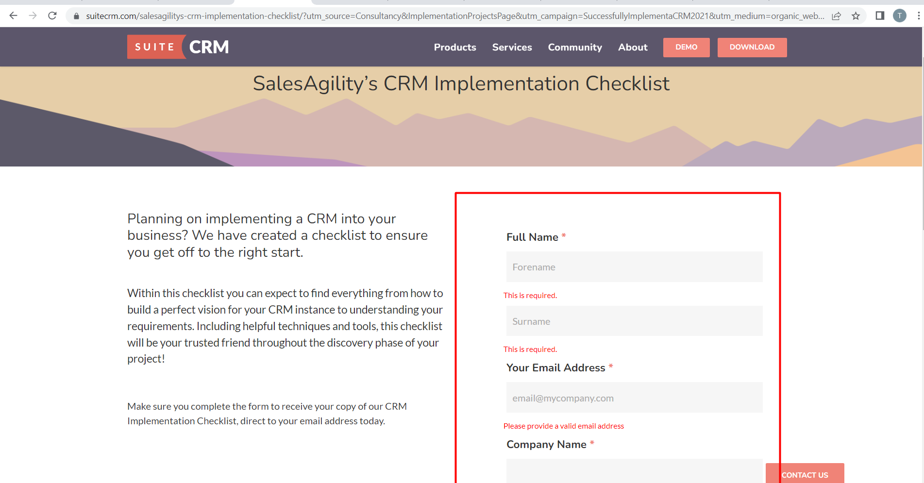Click the Company Name input field

click(634, 471)
